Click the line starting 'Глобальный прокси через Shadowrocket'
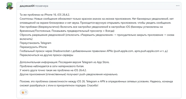Screen dimensions: 186x99 coord(94,51)
